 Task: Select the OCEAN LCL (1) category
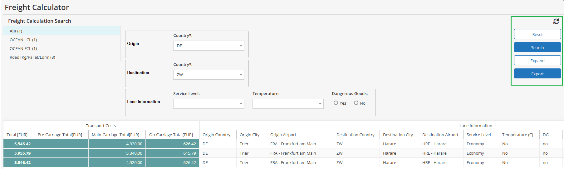(62, 40)
